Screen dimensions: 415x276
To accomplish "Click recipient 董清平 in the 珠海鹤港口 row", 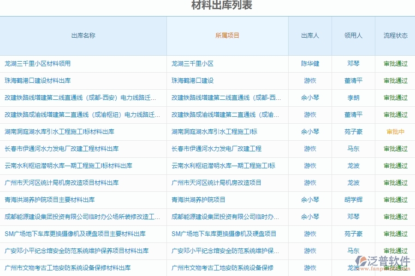I will (353, 80).
